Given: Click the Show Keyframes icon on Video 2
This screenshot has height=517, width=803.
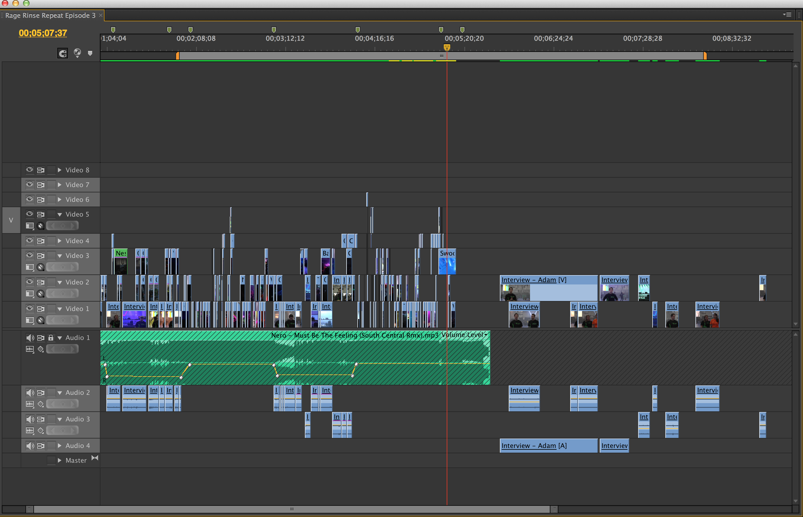Looking at the screenshot, I should [x=41, y=293].
